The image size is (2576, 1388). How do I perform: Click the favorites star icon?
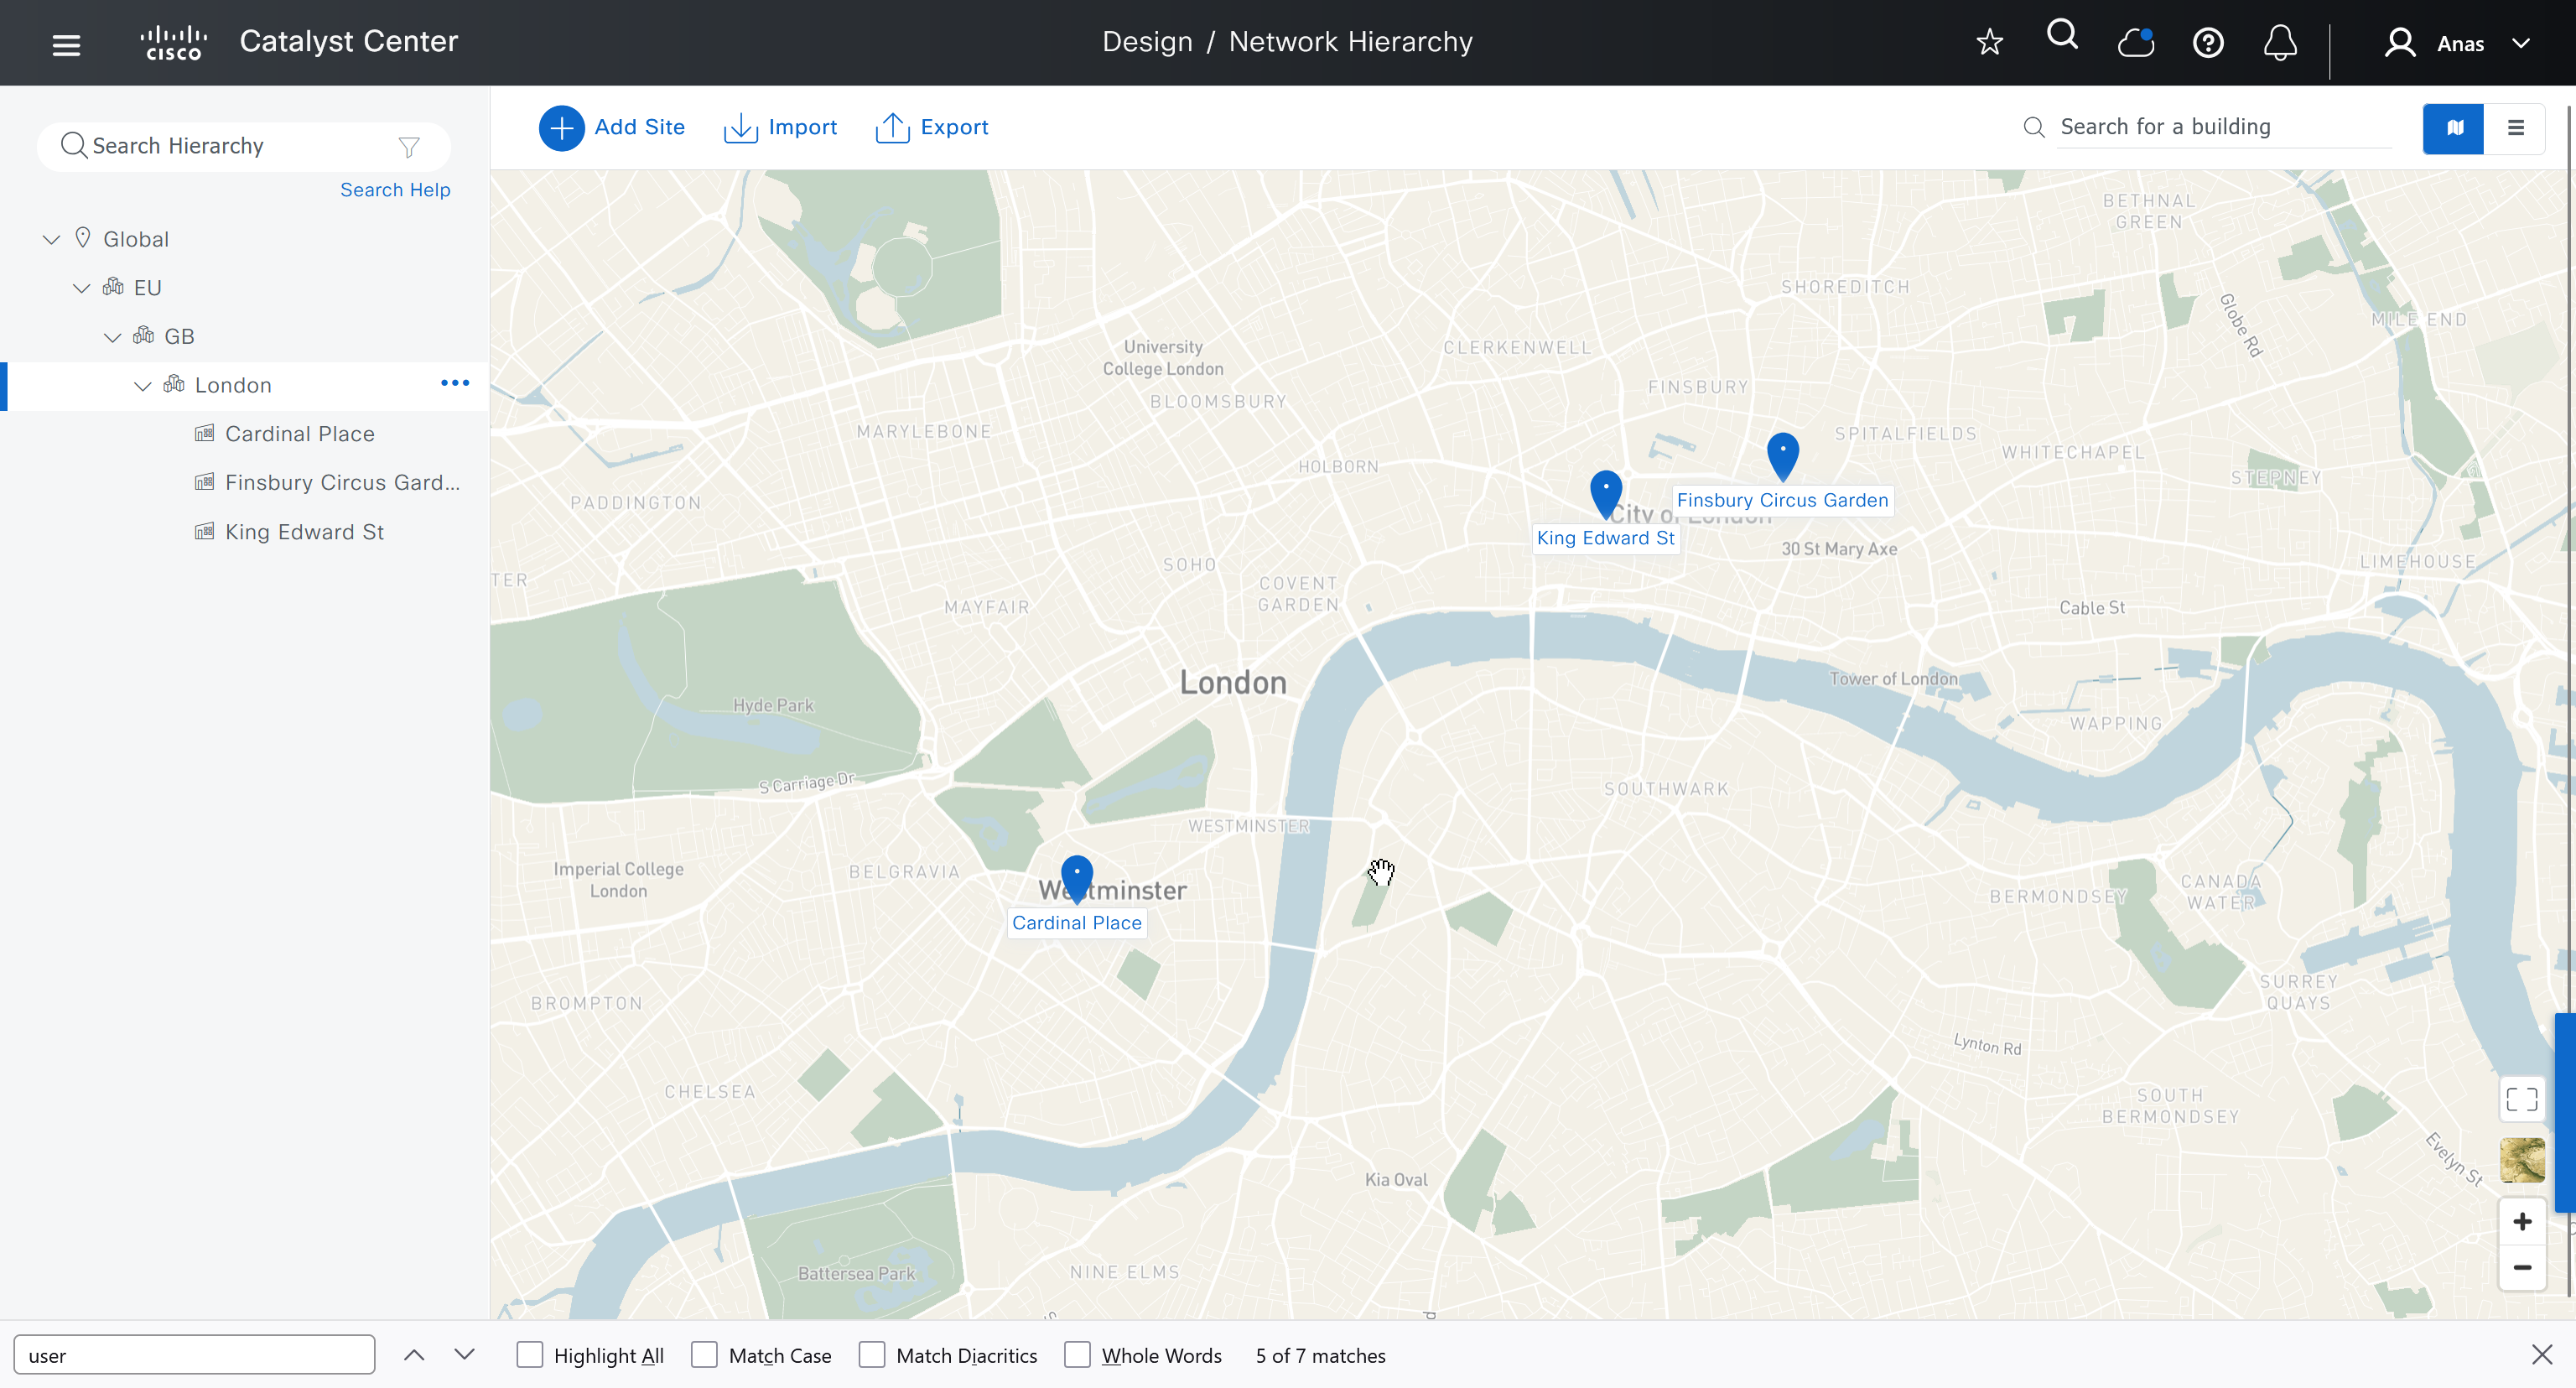coord(1989,42)
